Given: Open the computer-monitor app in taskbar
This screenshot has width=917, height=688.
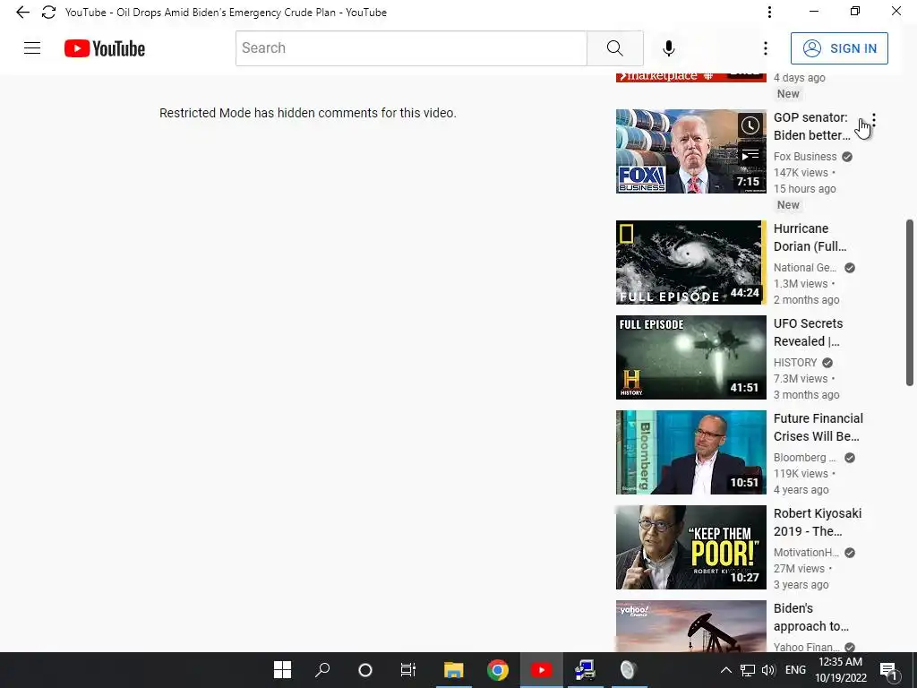Looking at the screenshot, I should tap(584, 670).
